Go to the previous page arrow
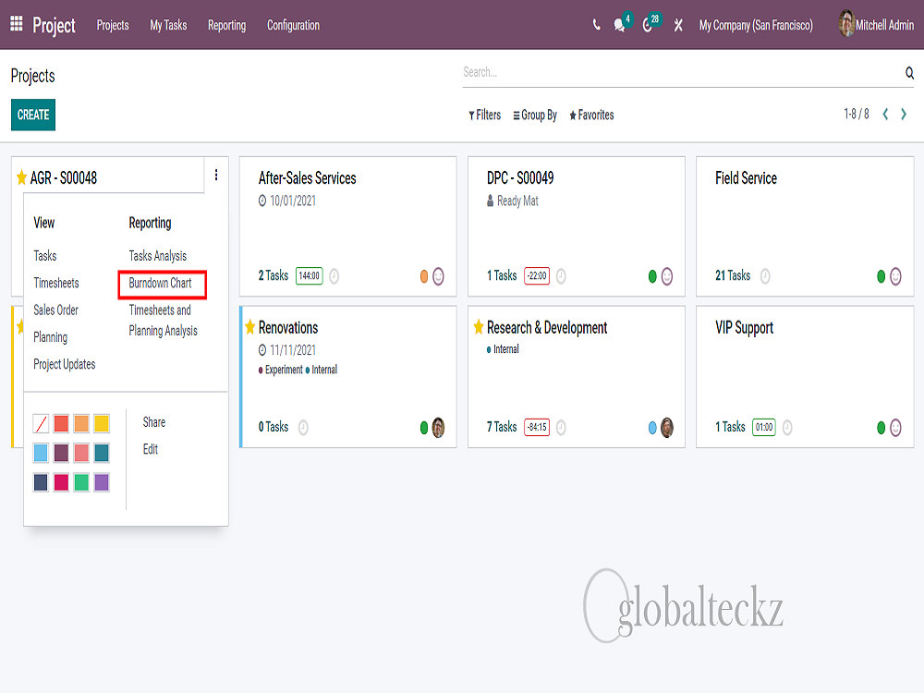Image resolution: width=924 pixels, height=693 pixels. [885, 115]
